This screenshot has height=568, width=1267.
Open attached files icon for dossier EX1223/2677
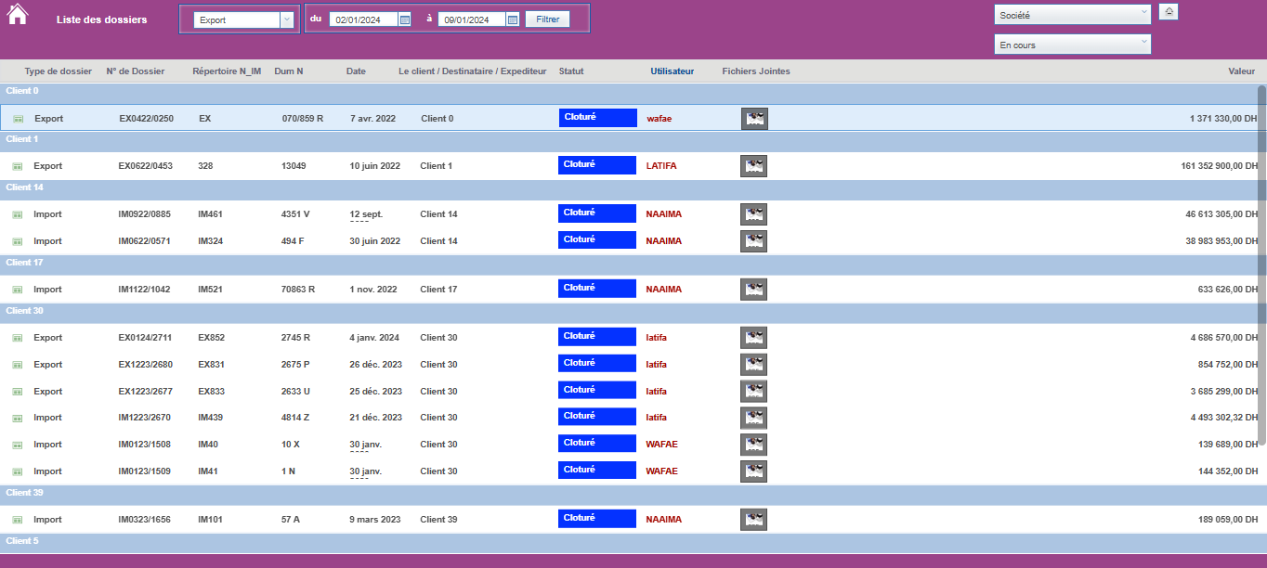753,392
